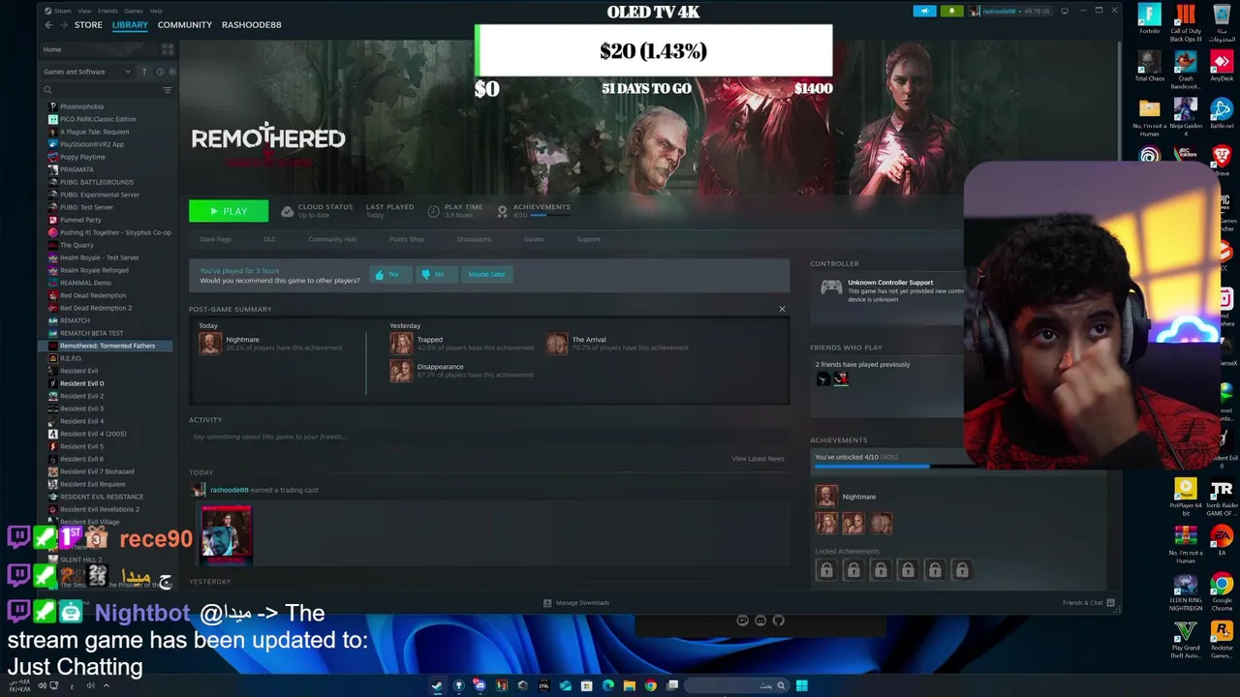Open Friends & Chat
This screenshot has width=1240, height=697.
(x=1089, y=603)
